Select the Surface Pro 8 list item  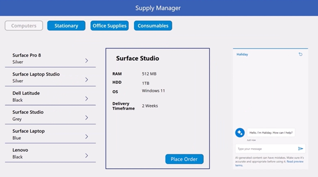coord(42,58)
